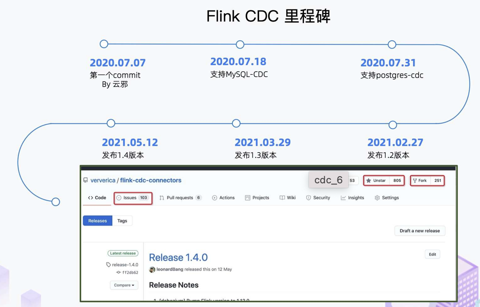Click the date text 2020.07.07
This screenshot has width=480, height=307.
[118, 63]
